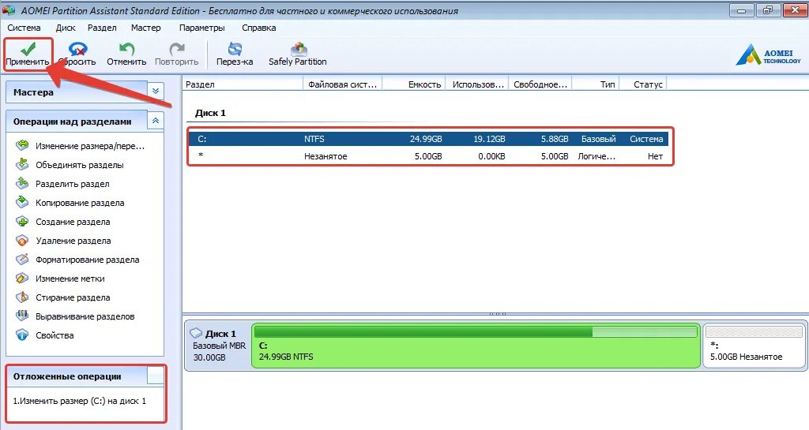Open the Система menu
Image resolution: width=809 pixels, height=430 pixels.
[x=24, y=28]
